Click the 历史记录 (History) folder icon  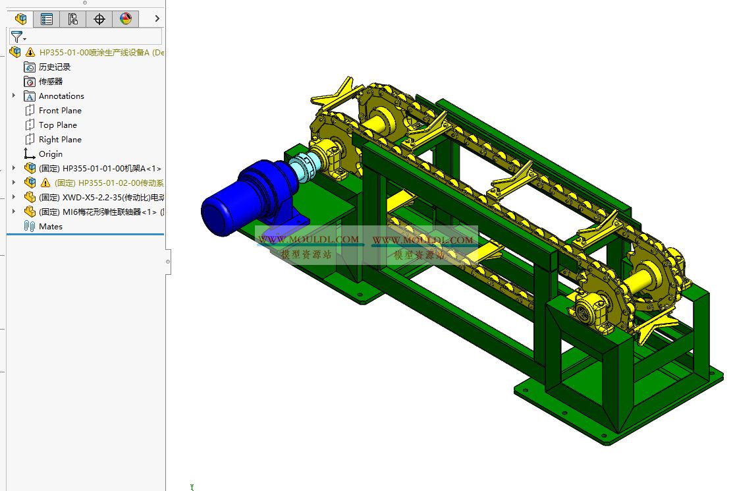coord(29,67)
